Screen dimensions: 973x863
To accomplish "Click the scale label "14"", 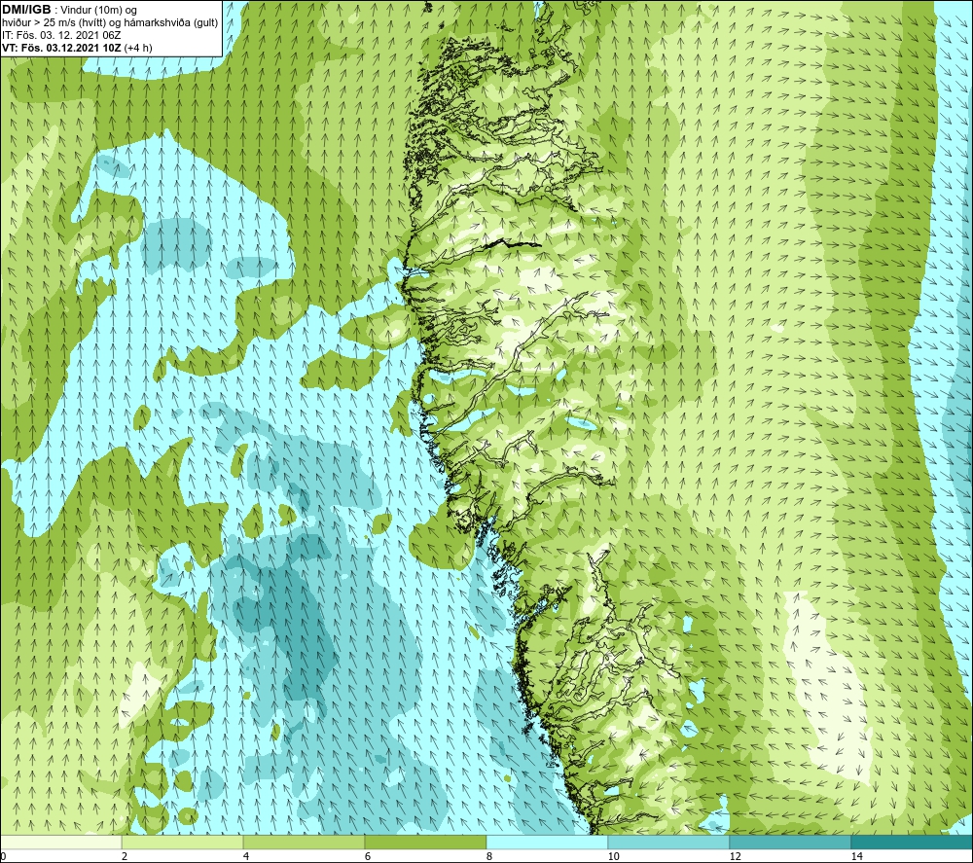I will point(856,856).
